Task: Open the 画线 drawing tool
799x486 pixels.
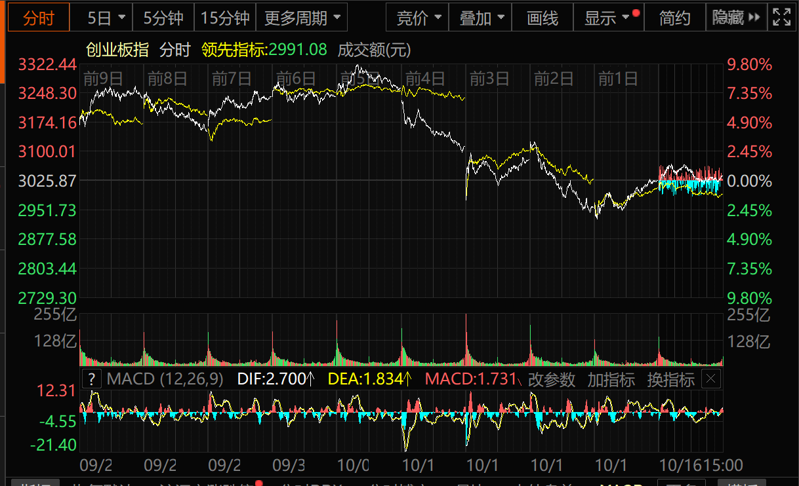Action: coord(542,18)
